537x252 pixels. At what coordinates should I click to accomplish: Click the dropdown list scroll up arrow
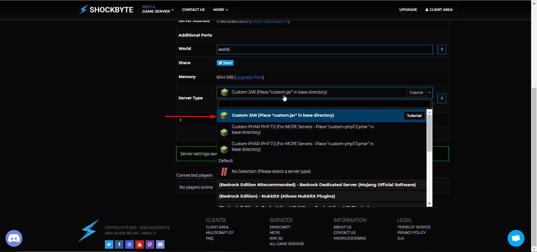click(429, 112)
